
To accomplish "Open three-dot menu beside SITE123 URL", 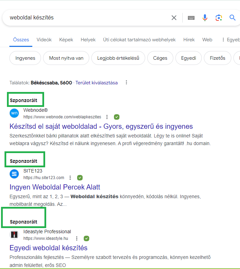I will pyautogui.click(x=70, y=178).
